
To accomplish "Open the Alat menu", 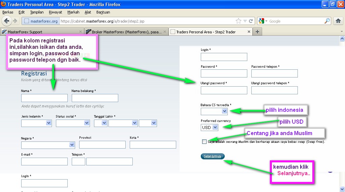I will [88, 12].
